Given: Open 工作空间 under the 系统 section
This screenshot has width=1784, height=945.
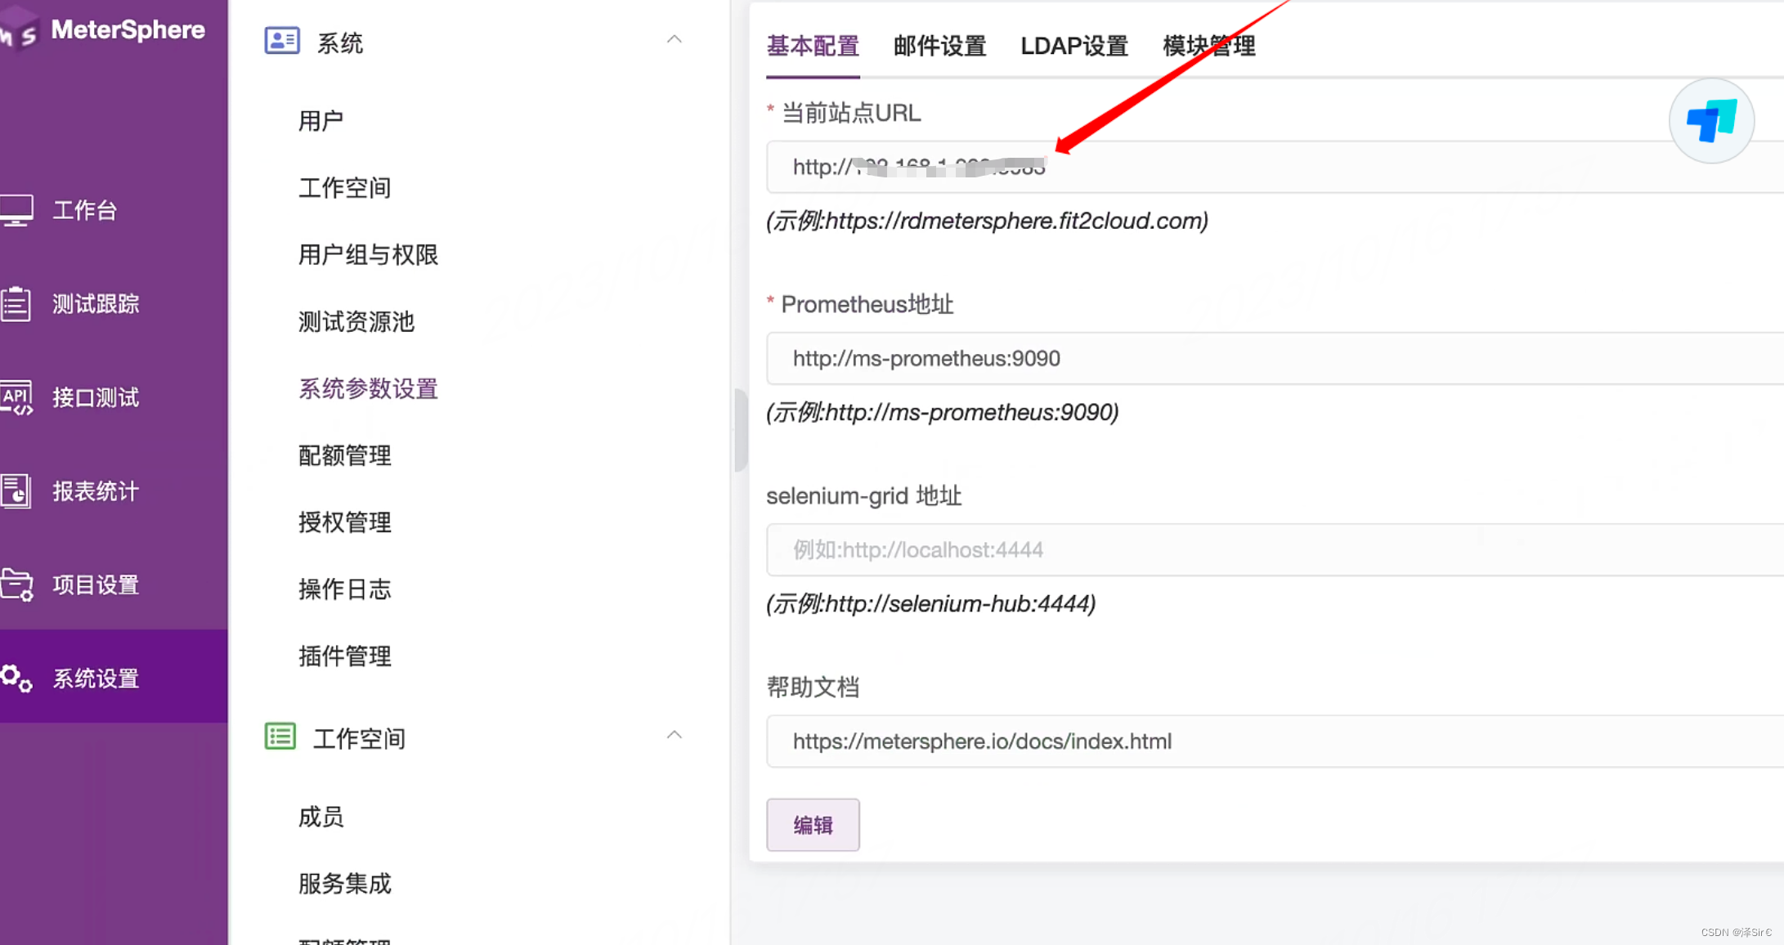Looking at the screenshot, I should (344, 188).
